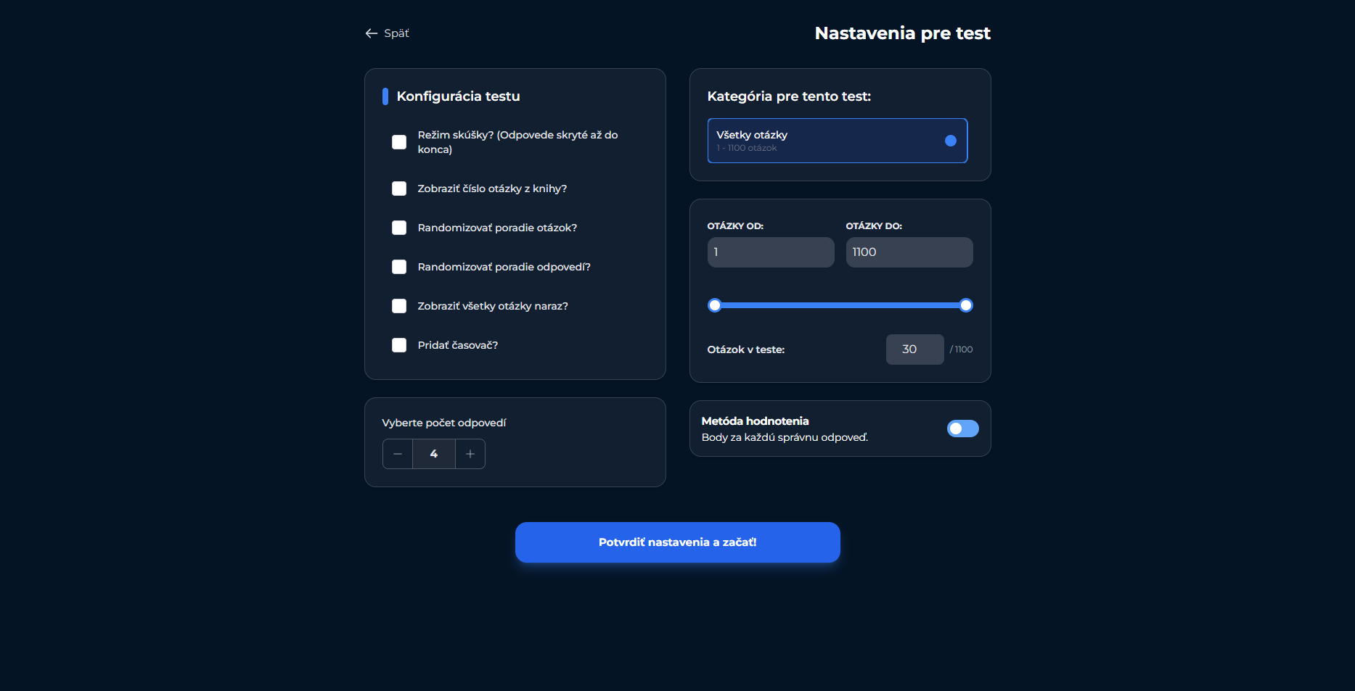Click the back arrow icon
Screen dimensions: 1355x691
pos(372,33)
